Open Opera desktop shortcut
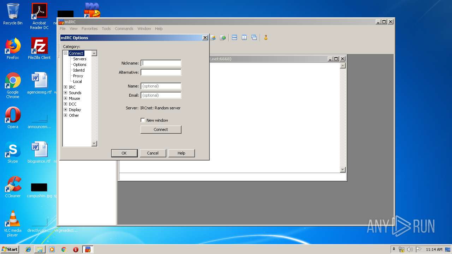This screenshot has width=452, height=254. click(13, 118)
